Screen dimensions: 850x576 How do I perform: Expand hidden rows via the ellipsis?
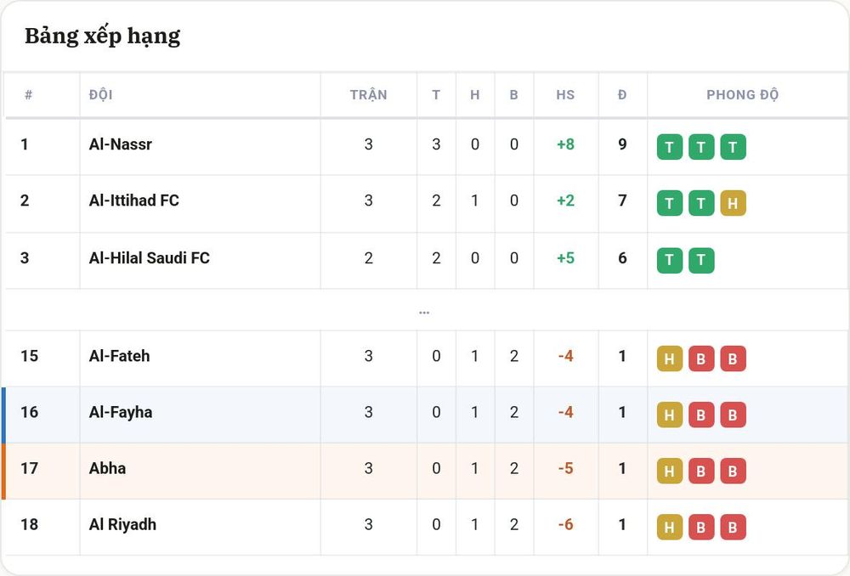pyautogui.click(x=424, y=313)
